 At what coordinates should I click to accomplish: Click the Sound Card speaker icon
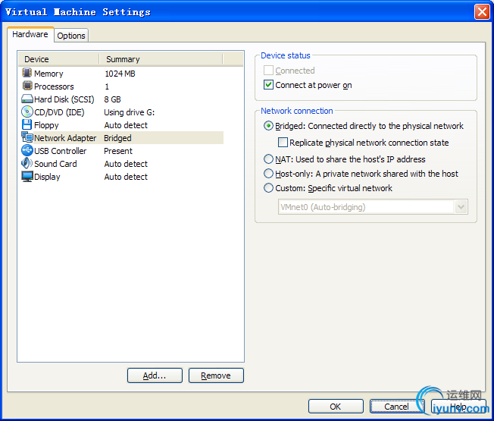pos(27,163)
